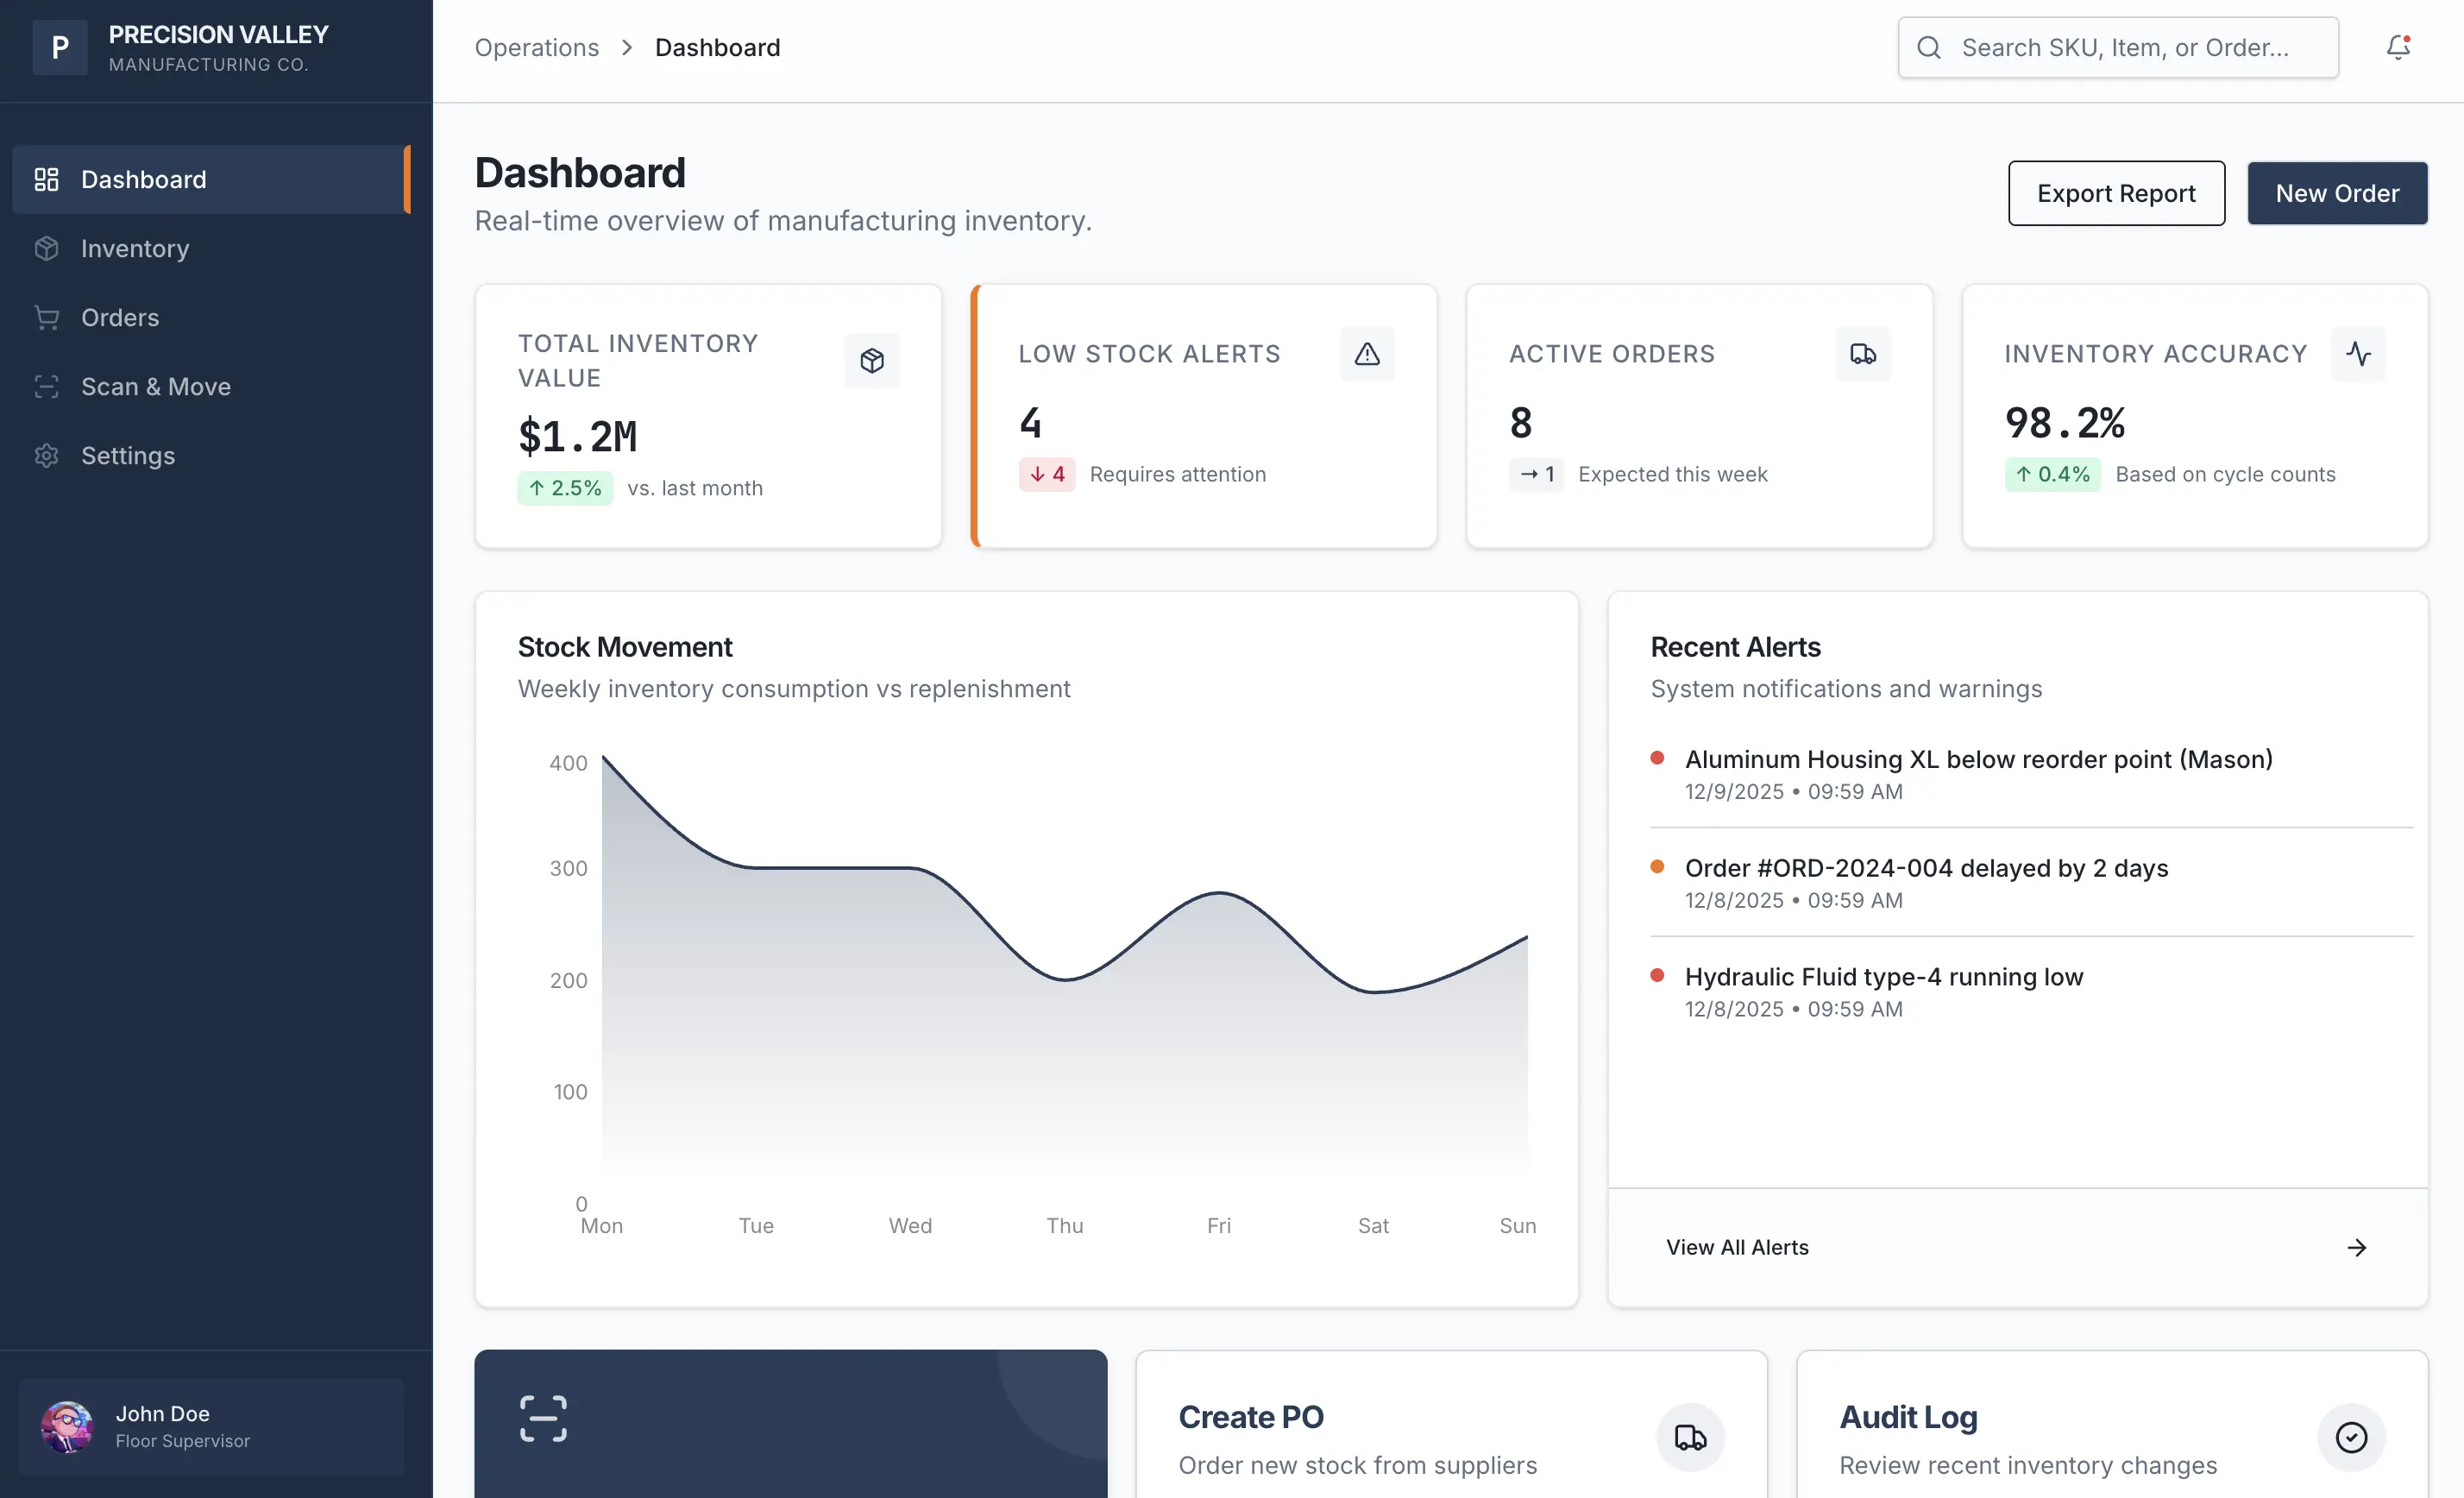
Task: Click the New Order button
Action: 2337,193
